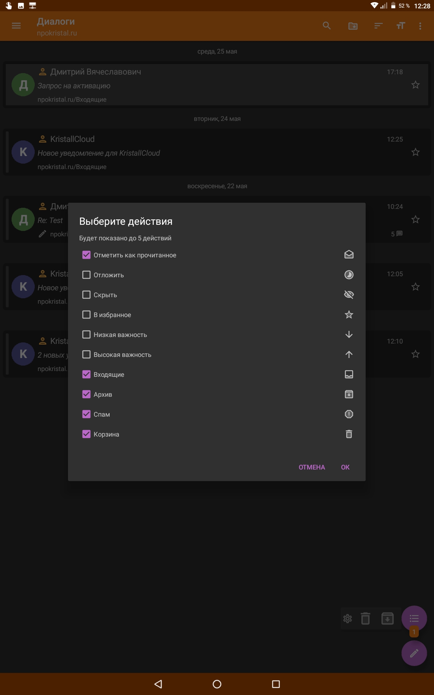The width and height of the screenshot is (434, 695).
Task: Click the crossed-eye hide icon
Action: [349, 295]
